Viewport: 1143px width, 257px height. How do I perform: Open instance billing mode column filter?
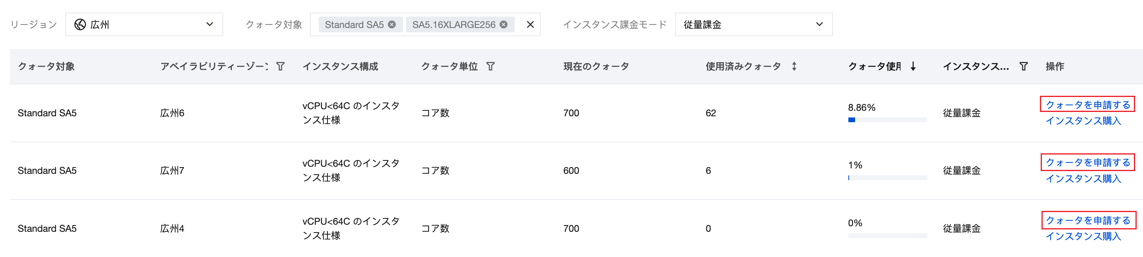[1024, 67]
